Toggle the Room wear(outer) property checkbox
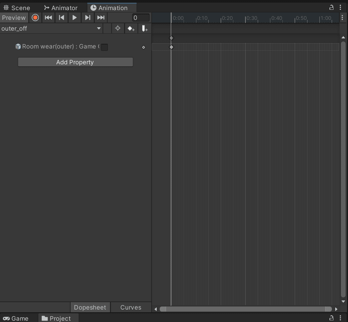Screen dimensions: 348x322 [x=104, y=47]
